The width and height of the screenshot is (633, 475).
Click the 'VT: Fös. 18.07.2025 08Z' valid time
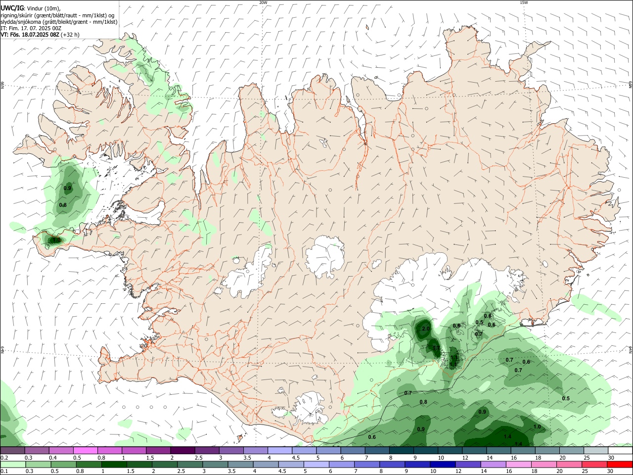point(30,35)
